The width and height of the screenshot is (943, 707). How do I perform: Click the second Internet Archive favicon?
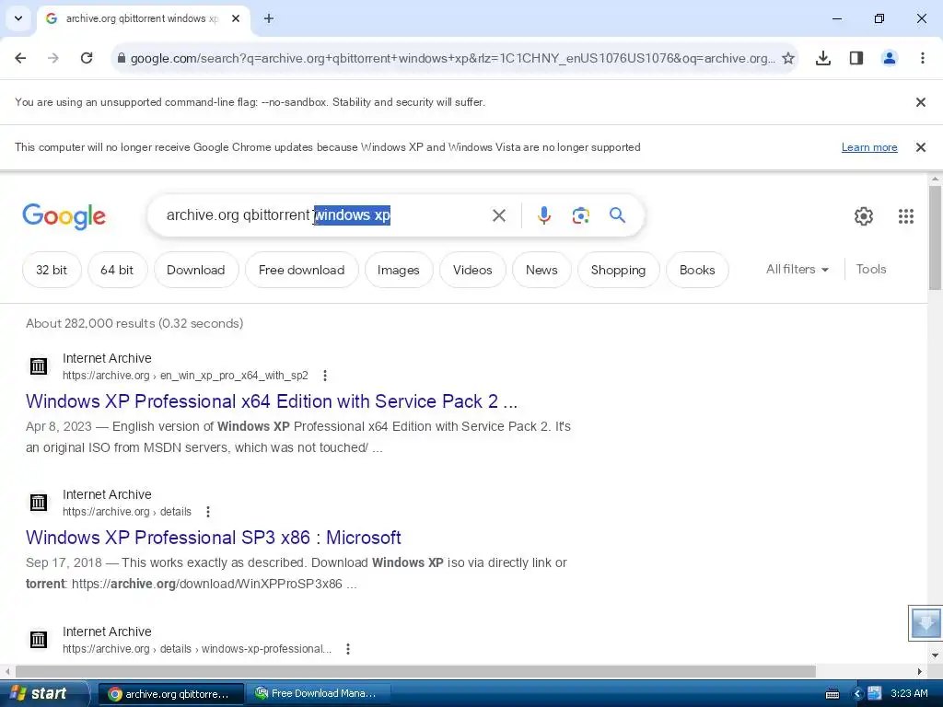tap(39, 502)
